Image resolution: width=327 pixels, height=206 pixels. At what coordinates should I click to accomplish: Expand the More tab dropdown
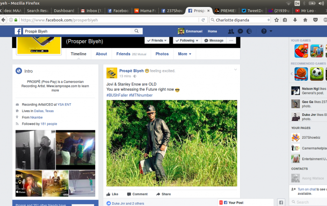point(184,54)
